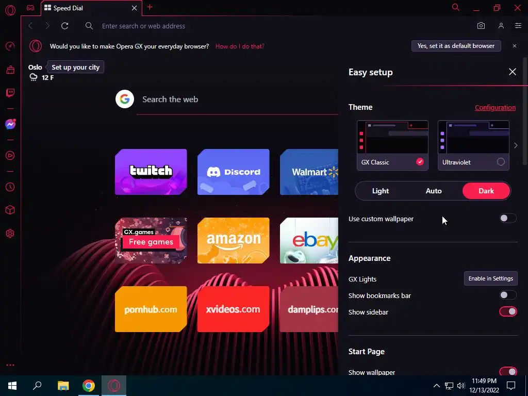
Task: Launch Chrome from the taskbar
Action: (x=89, y=386)
